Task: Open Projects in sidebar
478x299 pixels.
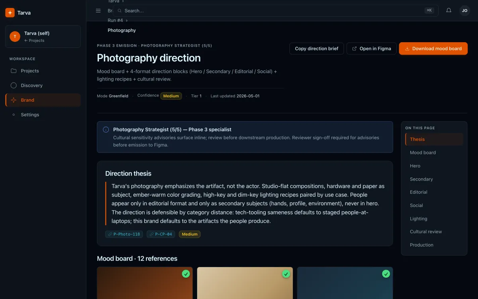Action: click(x=43, y=71)
